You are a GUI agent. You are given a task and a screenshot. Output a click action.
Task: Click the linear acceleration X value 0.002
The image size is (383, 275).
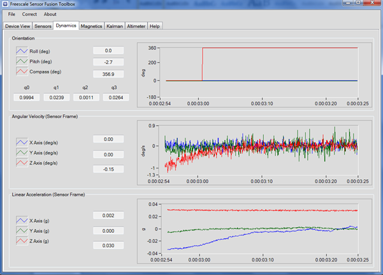pyautogui.click(x=108, y=215)
